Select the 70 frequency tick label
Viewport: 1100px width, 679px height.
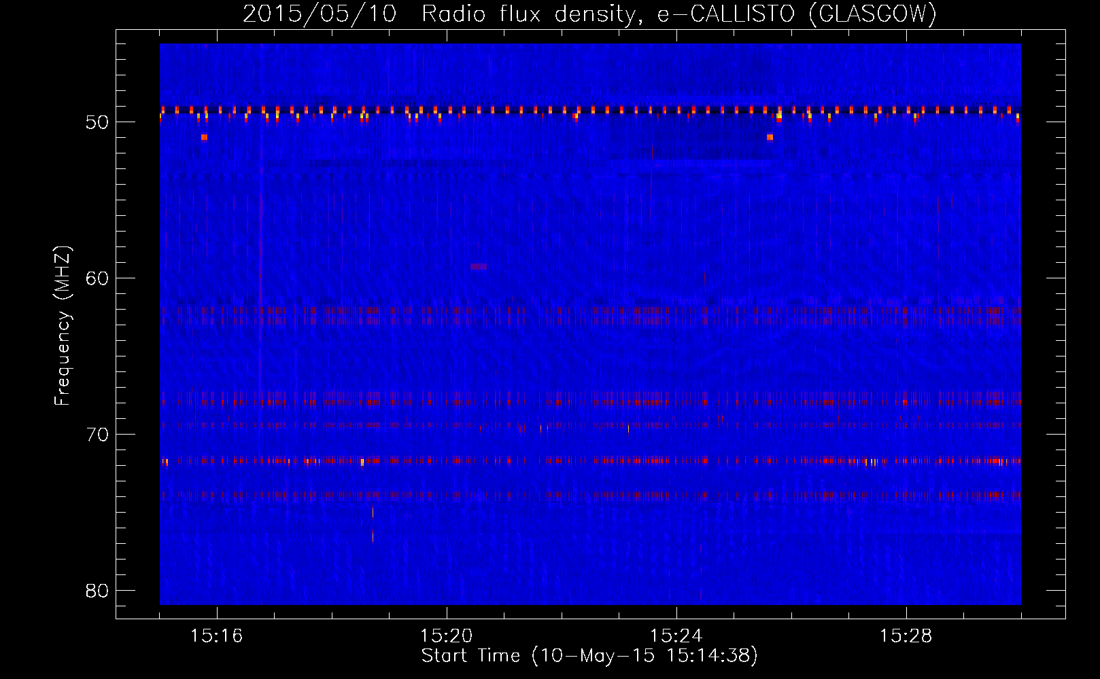click(x=97, y=435)
